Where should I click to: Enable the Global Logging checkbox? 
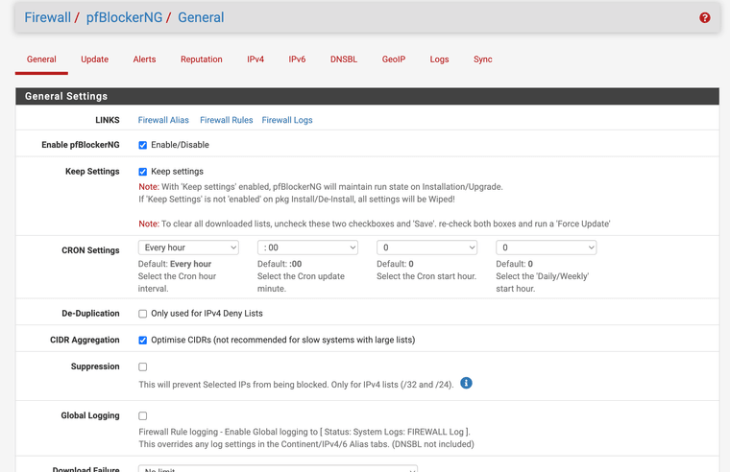pyautogui.click(x=142, y=415)
